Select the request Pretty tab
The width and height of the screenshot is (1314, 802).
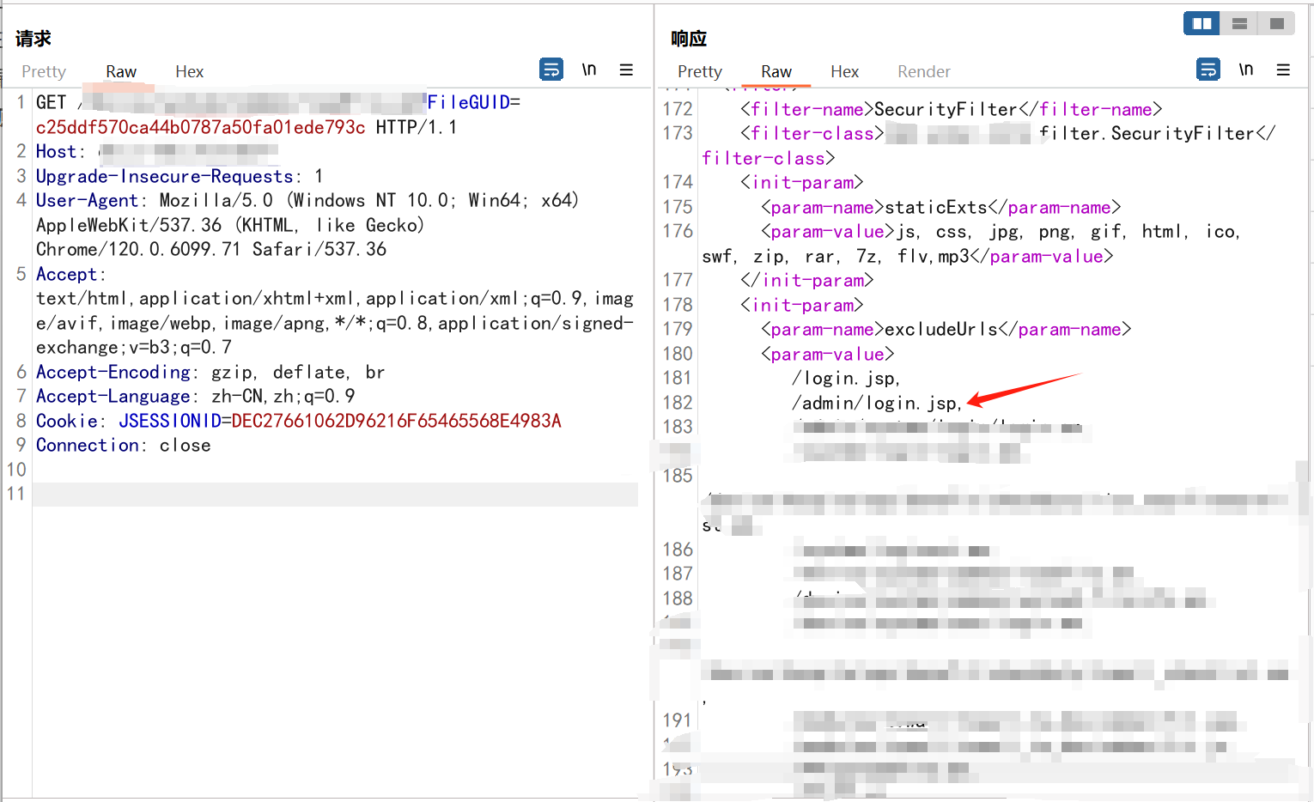[x=44, y=72]
